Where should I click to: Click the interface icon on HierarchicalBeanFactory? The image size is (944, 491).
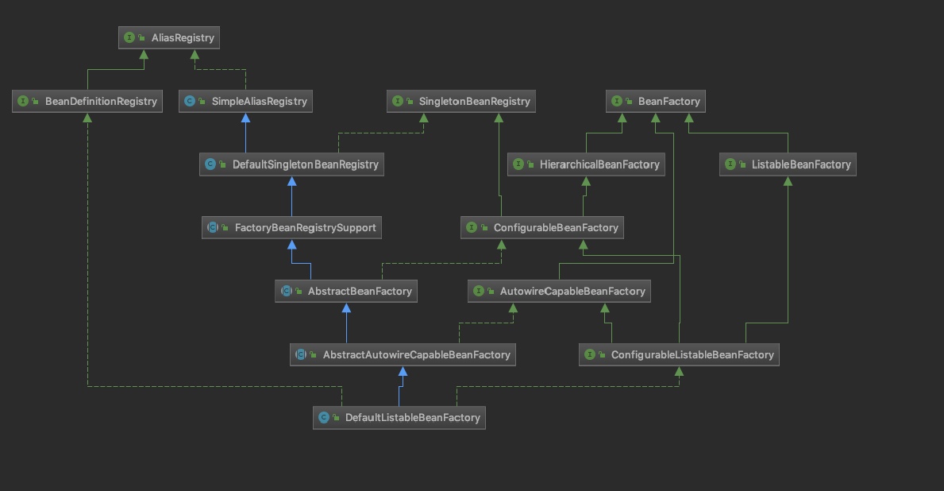(x=518, y=164)
